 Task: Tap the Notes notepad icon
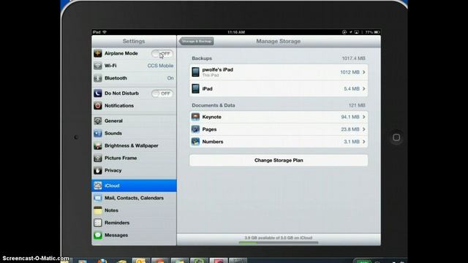pos(97,210)
